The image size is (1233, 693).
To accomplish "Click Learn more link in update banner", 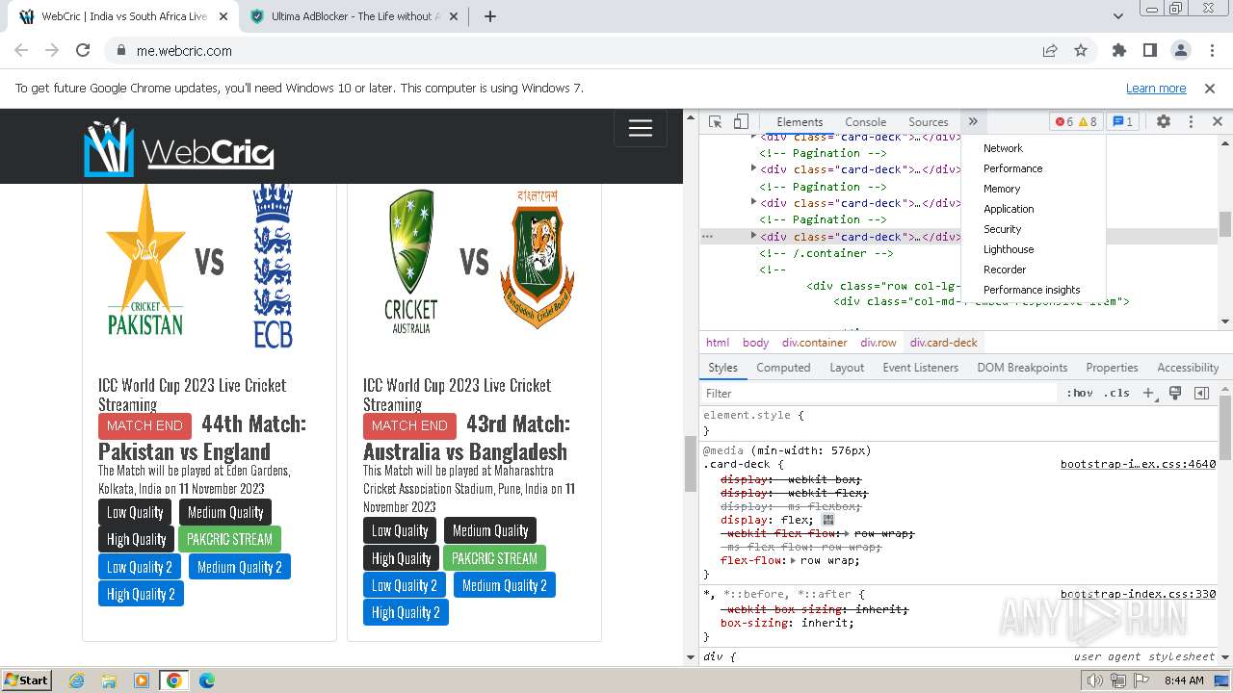I will pos(1156,89).
